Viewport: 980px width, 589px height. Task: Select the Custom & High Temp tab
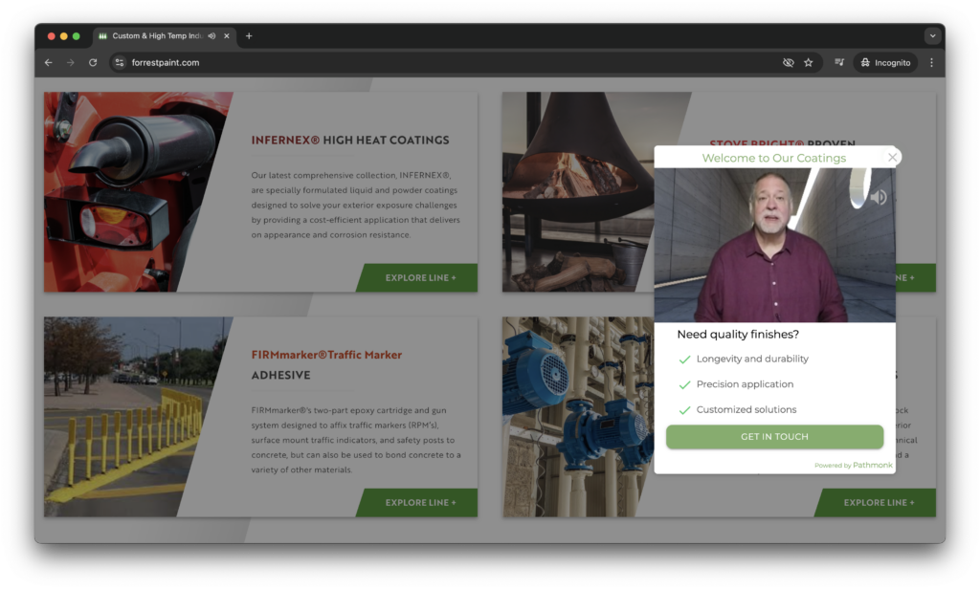click(x=153, y=36)
